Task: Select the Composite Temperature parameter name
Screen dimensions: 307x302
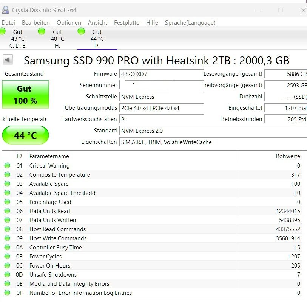Action: (60, 174)
